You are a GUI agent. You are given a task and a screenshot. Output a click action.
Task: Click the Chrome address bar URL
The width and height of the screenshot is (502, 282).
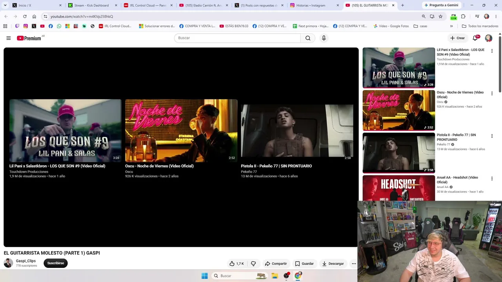coord(82,16)
